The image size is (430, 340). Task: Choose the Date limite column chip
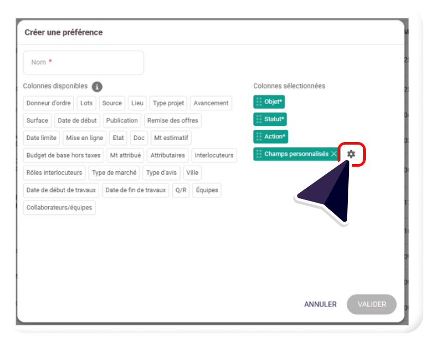(x=41, y=138)
